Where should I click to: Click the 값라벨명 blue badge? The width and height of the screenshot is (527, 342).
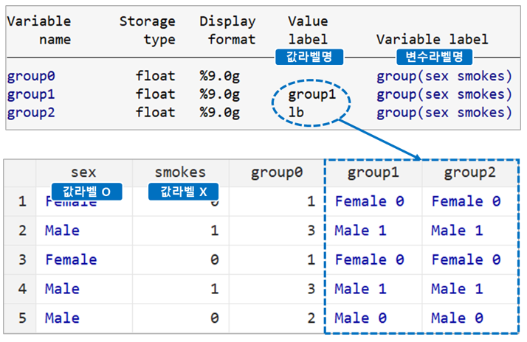click(x=303, y=55)
